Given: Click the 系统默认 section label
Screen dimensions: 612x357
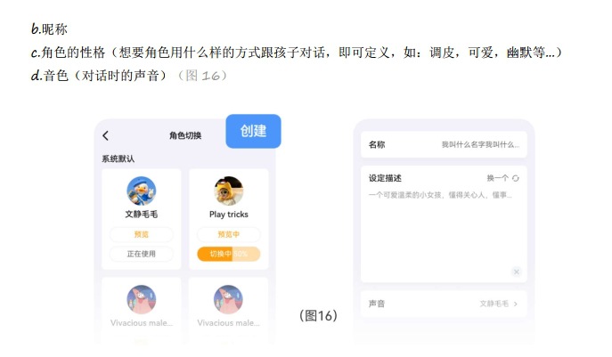Looking at the screenshot, I should 118,158.
